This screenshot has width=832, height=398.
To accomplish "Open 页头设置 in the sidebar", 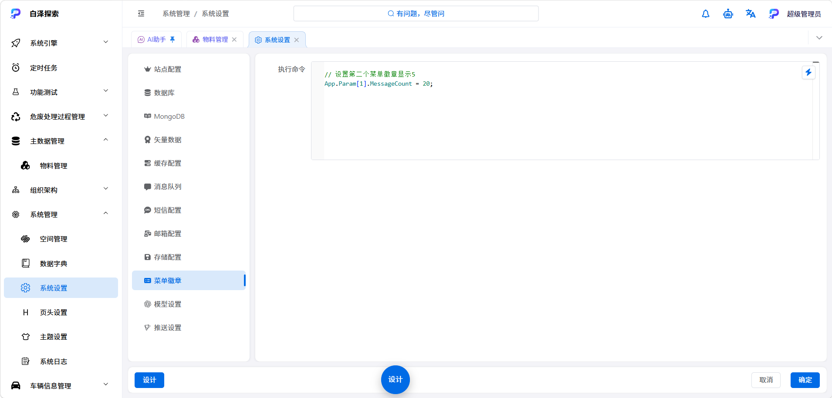I will pos(61,312).
